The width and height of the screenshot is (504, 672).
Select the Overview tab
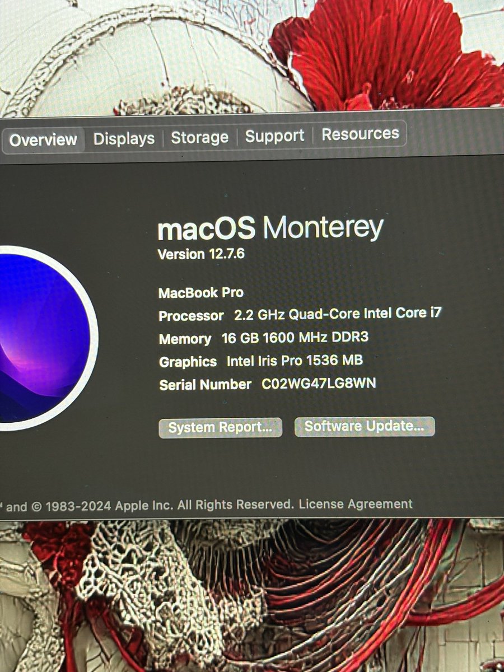tap(43, 139)
